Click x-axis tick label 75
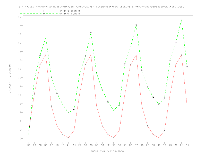The image size is (204, 158). pyautogui.click(x=170, y=145)
